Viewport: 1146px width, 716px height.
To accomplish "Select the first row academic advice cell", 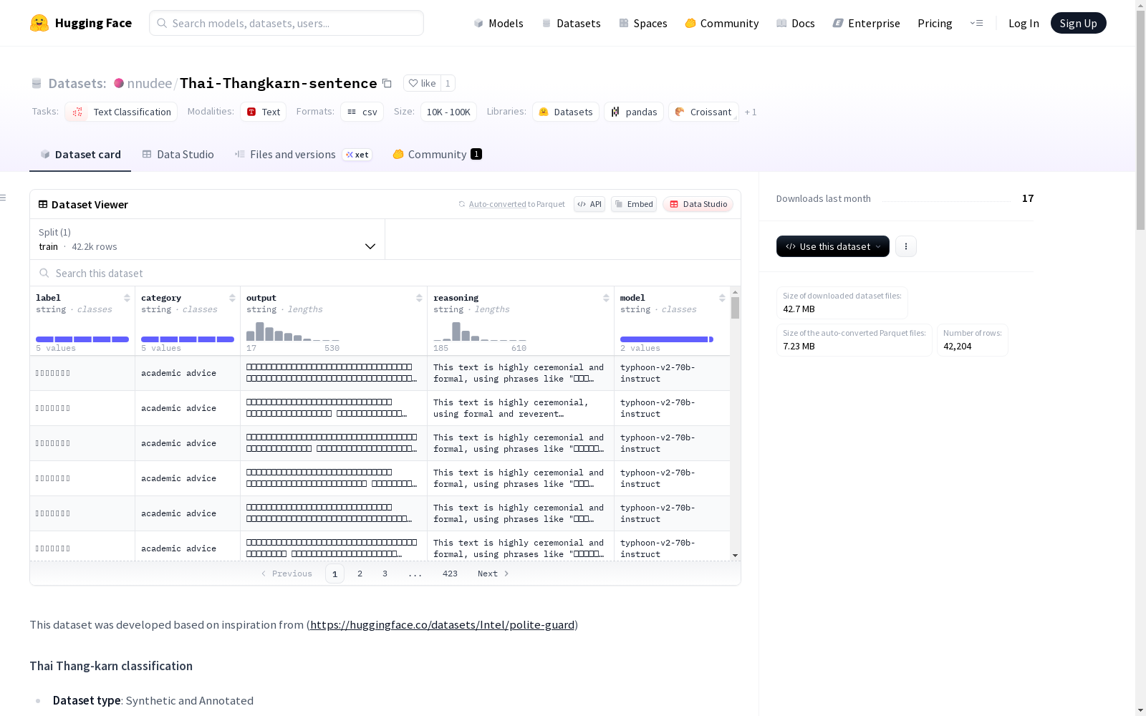I will point(188,373).
